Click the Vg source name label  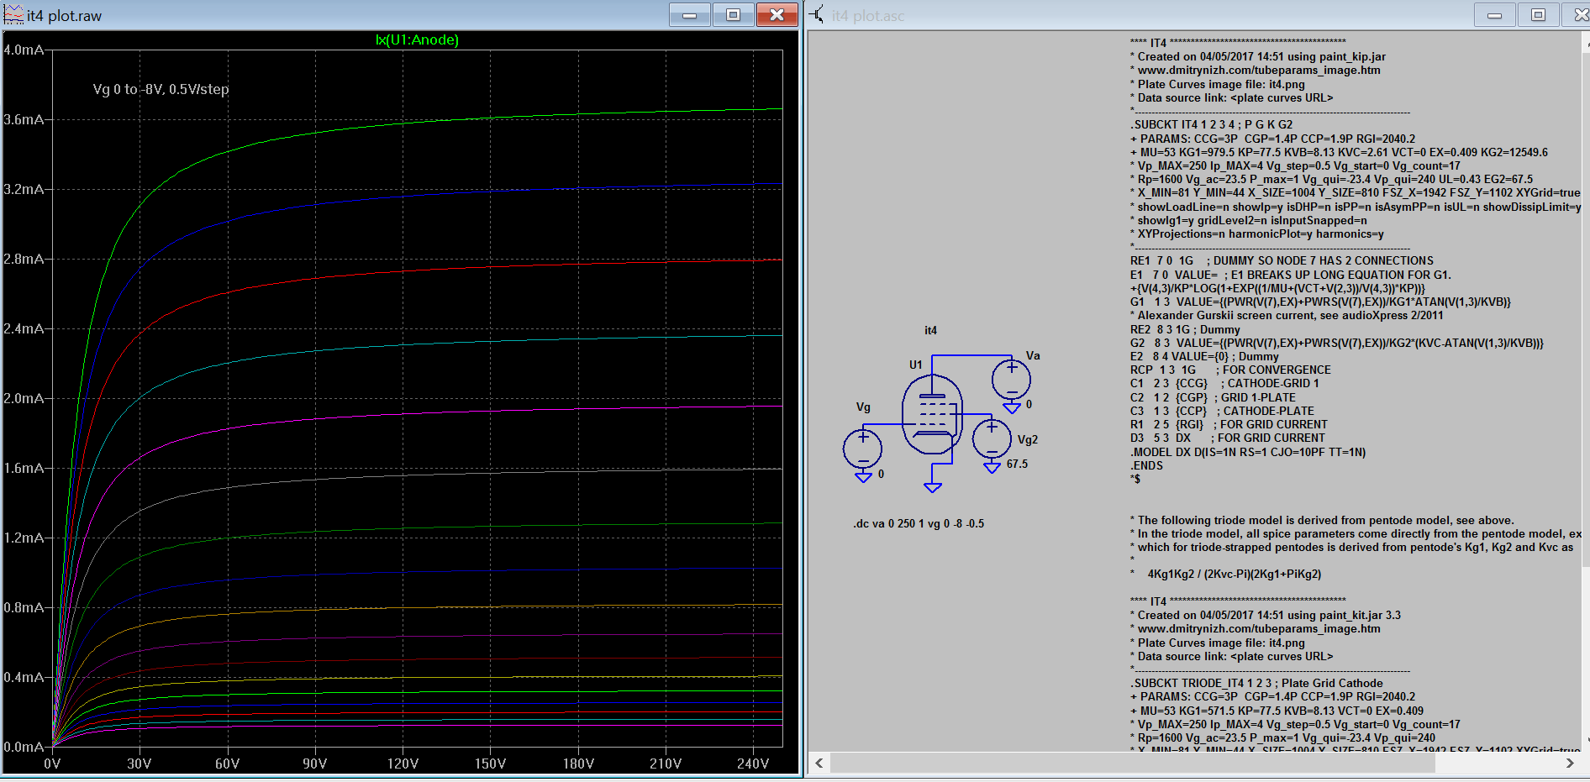(x=863, y=407)
